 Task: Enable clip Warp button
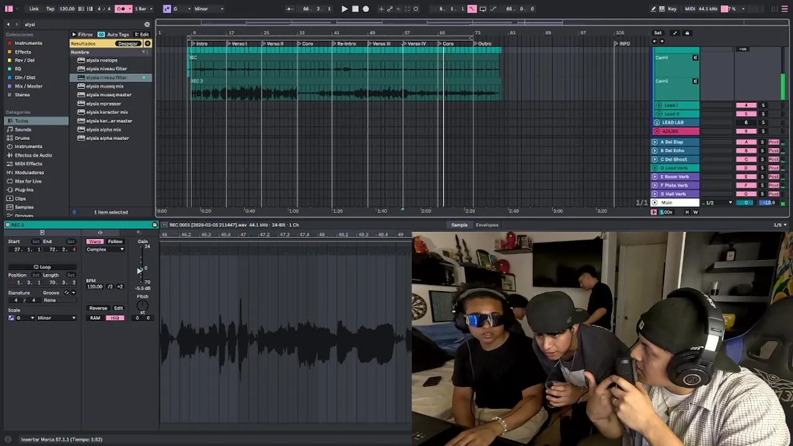(95, 242)
